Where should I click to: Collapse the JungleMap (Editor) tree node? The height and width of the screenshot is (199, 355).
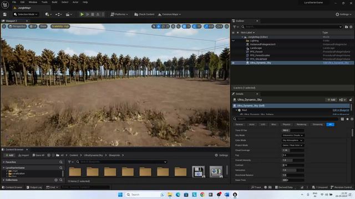(x=242, y=37)
